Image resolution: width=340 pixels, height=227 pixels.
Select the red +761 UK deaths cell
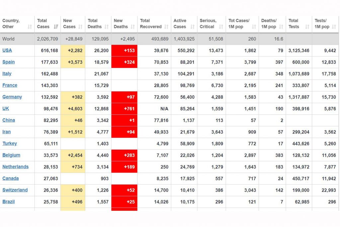124,109
